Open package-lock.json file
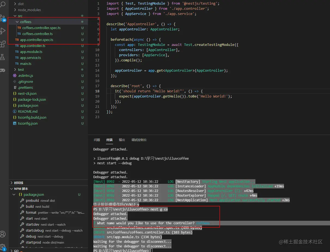 pos(32,99)
